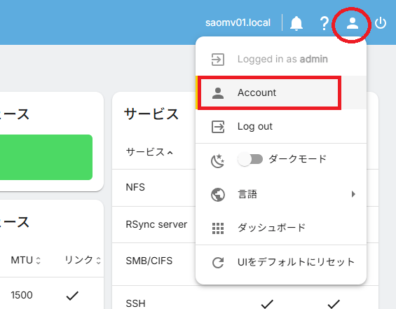Click the user profile icon
396x309 pixels.
coord(353,23)
